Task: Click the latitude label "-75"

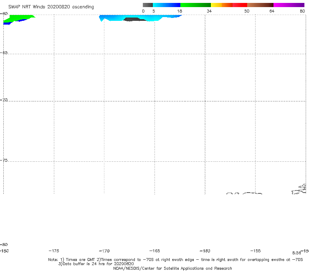Action: point(4,161)
